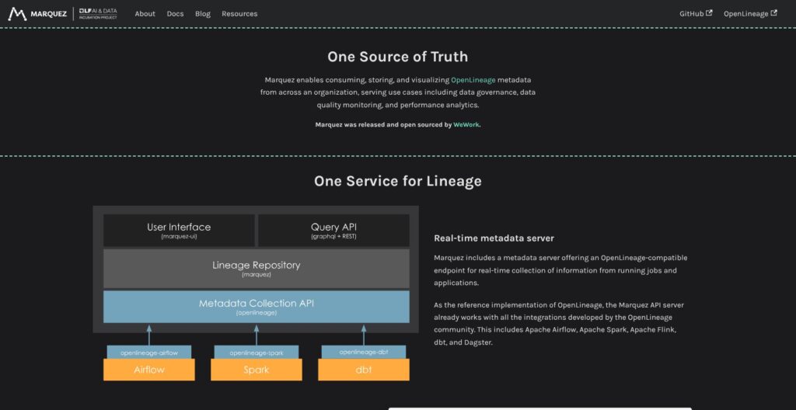
Task: Click the openlineage-spark label
Action: pos(257,353)
